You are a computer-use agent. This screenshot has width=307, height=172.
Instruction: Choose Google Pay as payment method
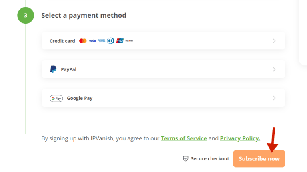pyautogui.click(x=80, y=98)
